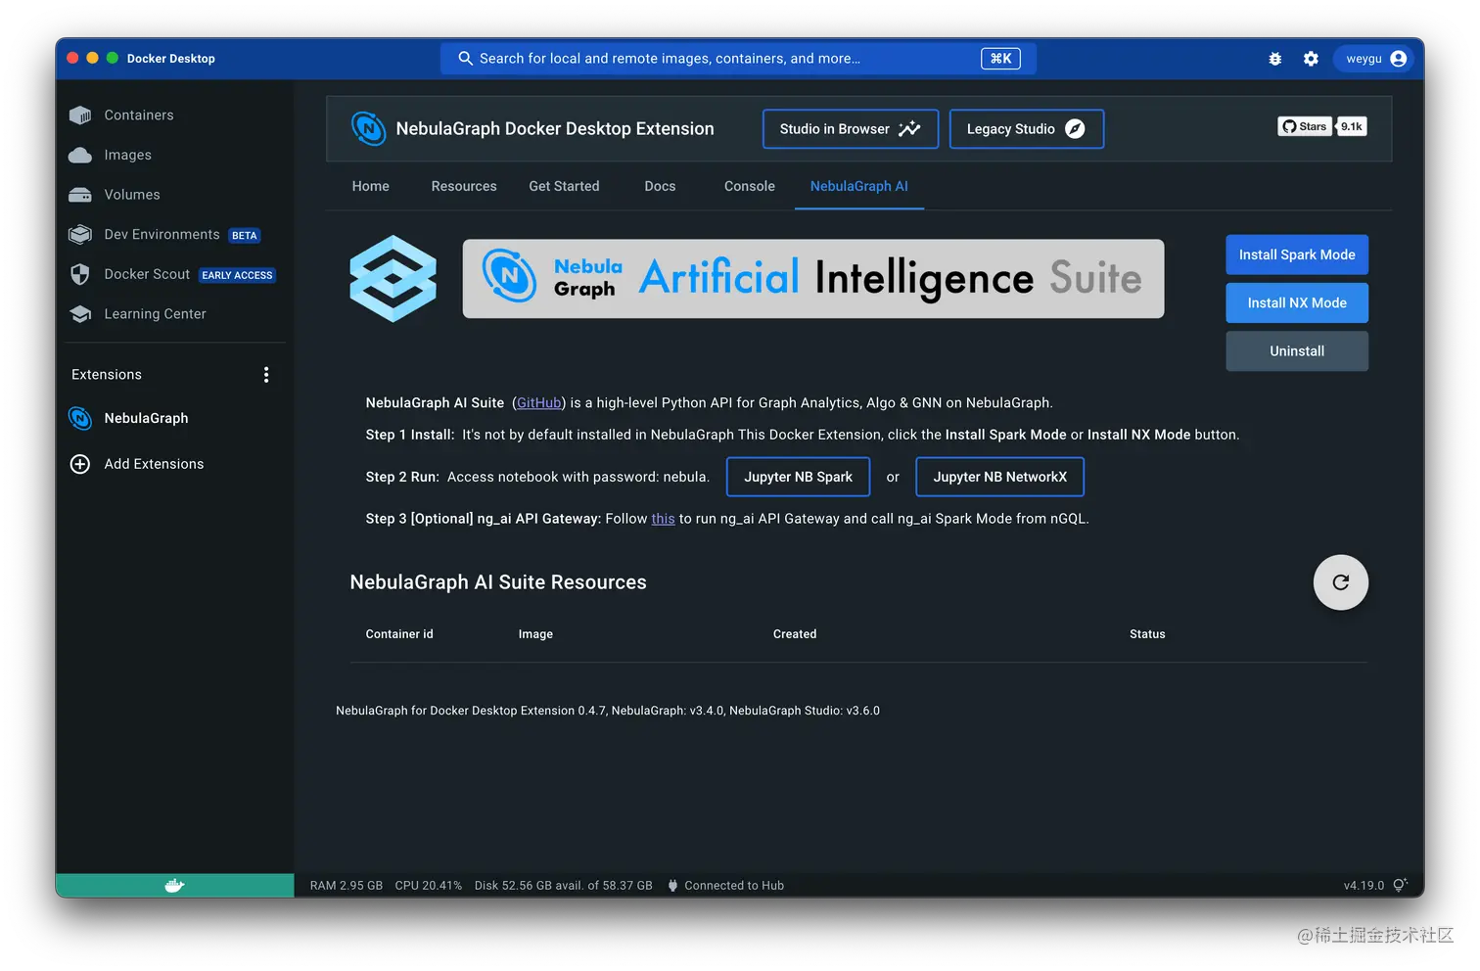
Task: Click the Container id column header
Action: [399, 634]
